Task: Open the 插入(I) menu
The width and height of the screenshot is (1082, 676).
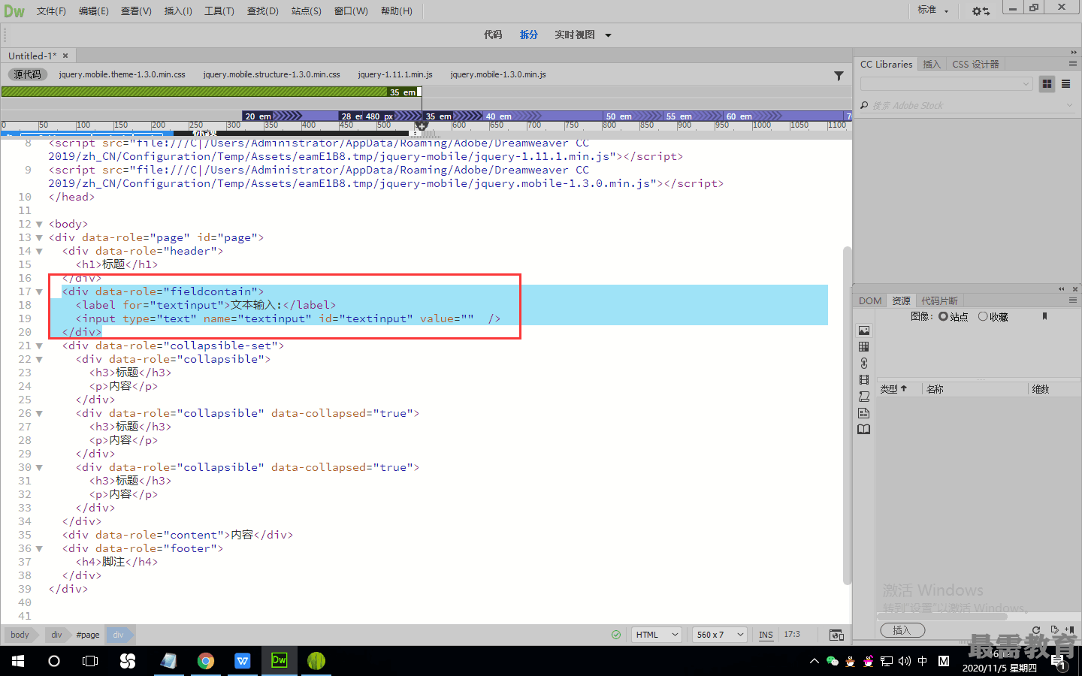Action: click(x=178, y=11)
